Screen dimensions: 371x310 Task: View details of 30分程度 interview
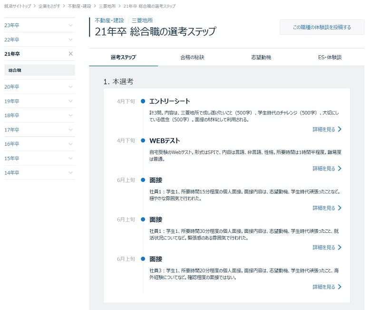327,248
